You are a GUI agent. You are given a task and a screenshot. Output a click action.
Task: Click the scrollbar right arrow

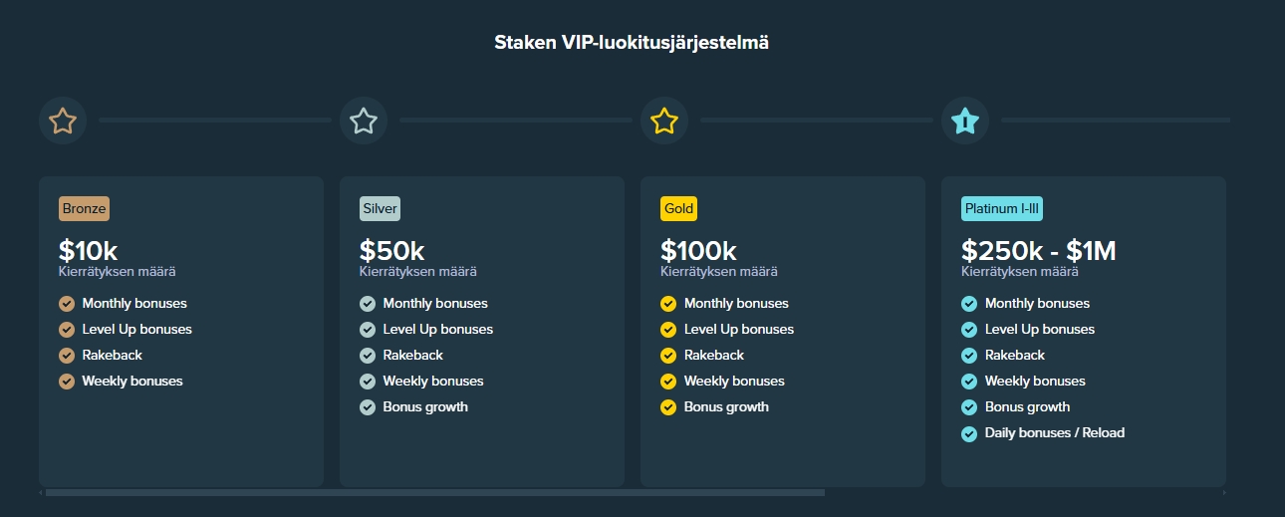[x=1223, y=492]
